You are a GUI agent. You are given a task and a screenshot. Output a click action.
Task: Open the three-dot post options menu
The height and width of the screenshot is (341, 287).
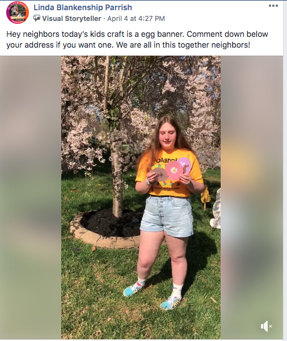tap(273, 6)
